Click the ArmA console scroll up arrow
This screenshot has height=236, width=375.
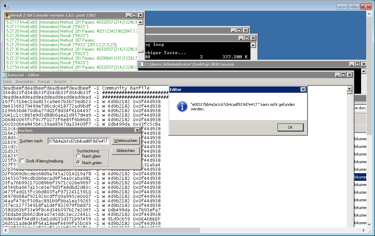pos(141,22)
